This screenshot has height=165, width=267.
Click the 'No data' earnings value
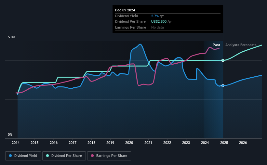[157, 27]
